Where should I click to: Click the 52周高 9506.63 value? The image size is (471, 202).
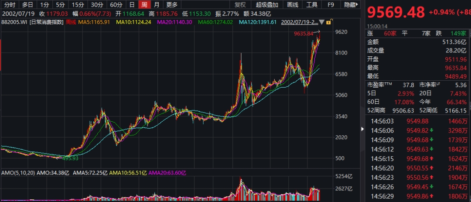[404, 111]
